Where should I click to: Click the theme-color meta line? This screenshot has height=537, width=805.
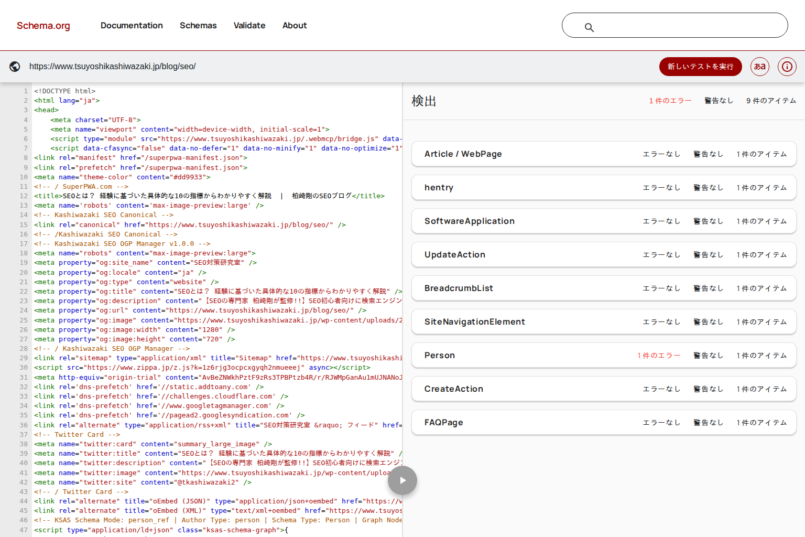122,177
